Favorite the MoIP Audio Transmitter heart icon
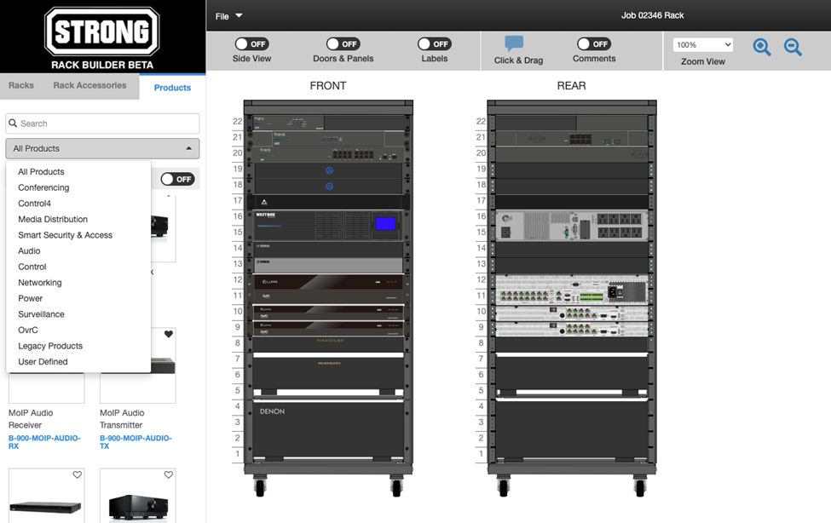The height and width of the screenshot is (523, 831). (x=169, y=335)
